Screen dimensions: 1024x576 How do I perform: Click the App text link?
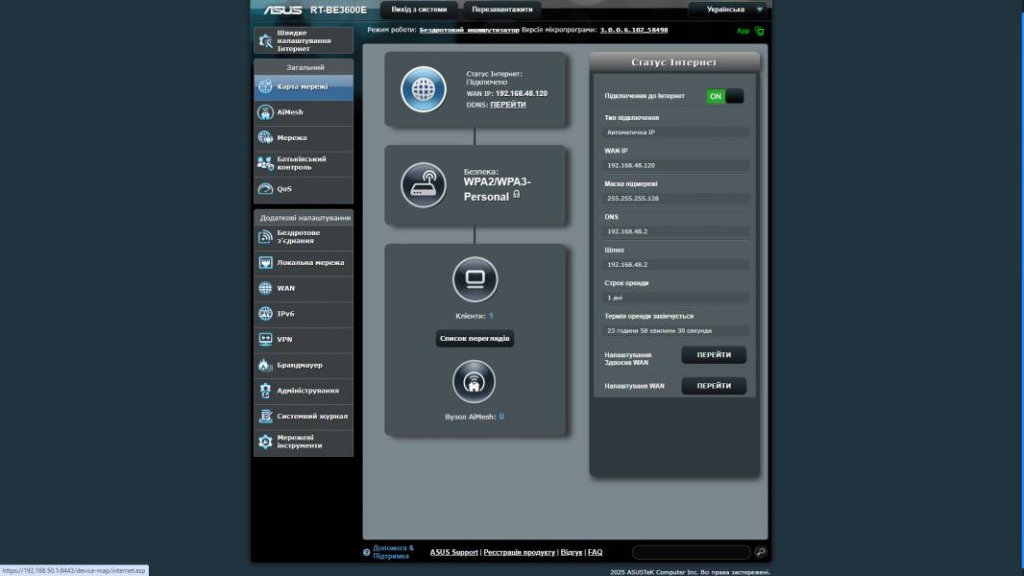[743, 32]
